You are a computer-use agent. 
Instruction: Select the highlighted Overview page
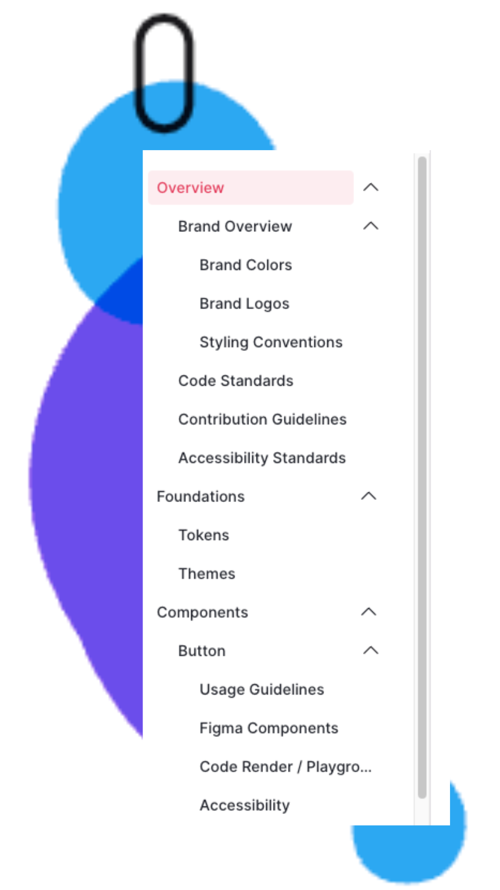pyautogui.click(x=191, y=187)
